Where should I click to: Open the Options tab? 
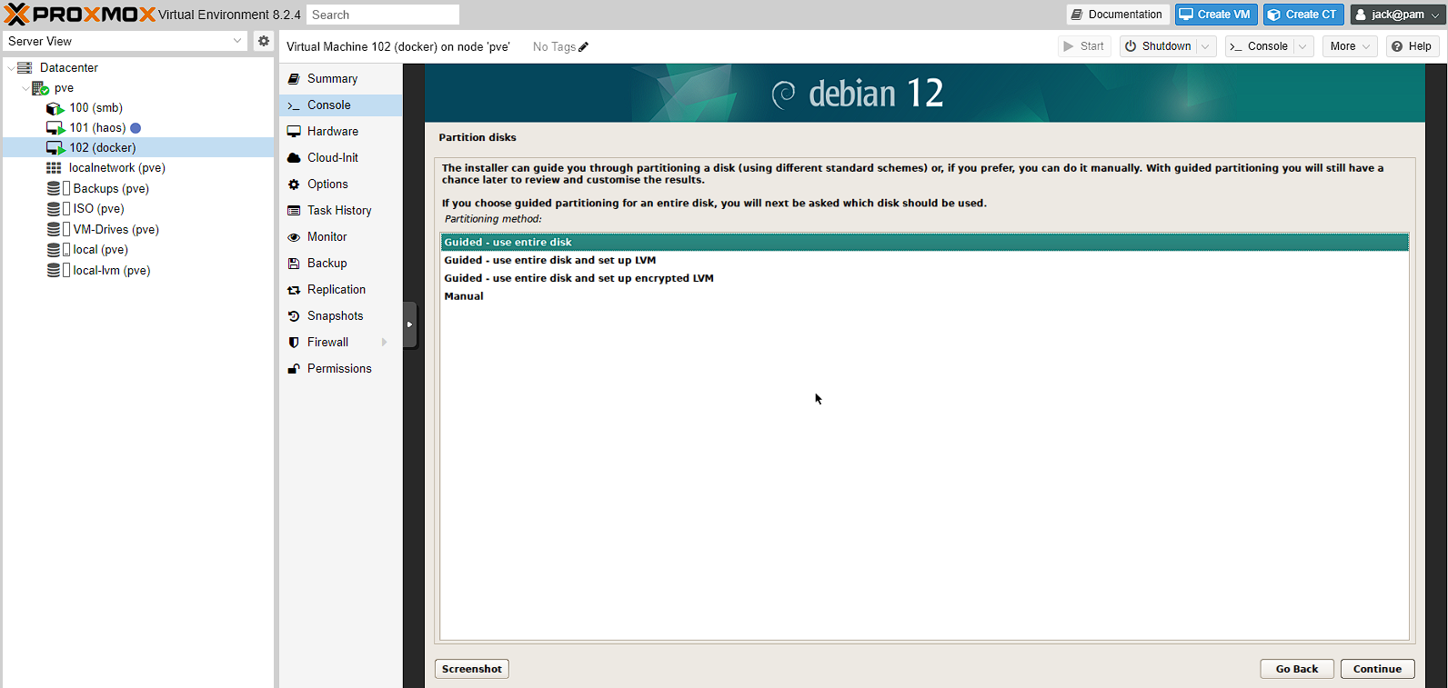[340, 184]
